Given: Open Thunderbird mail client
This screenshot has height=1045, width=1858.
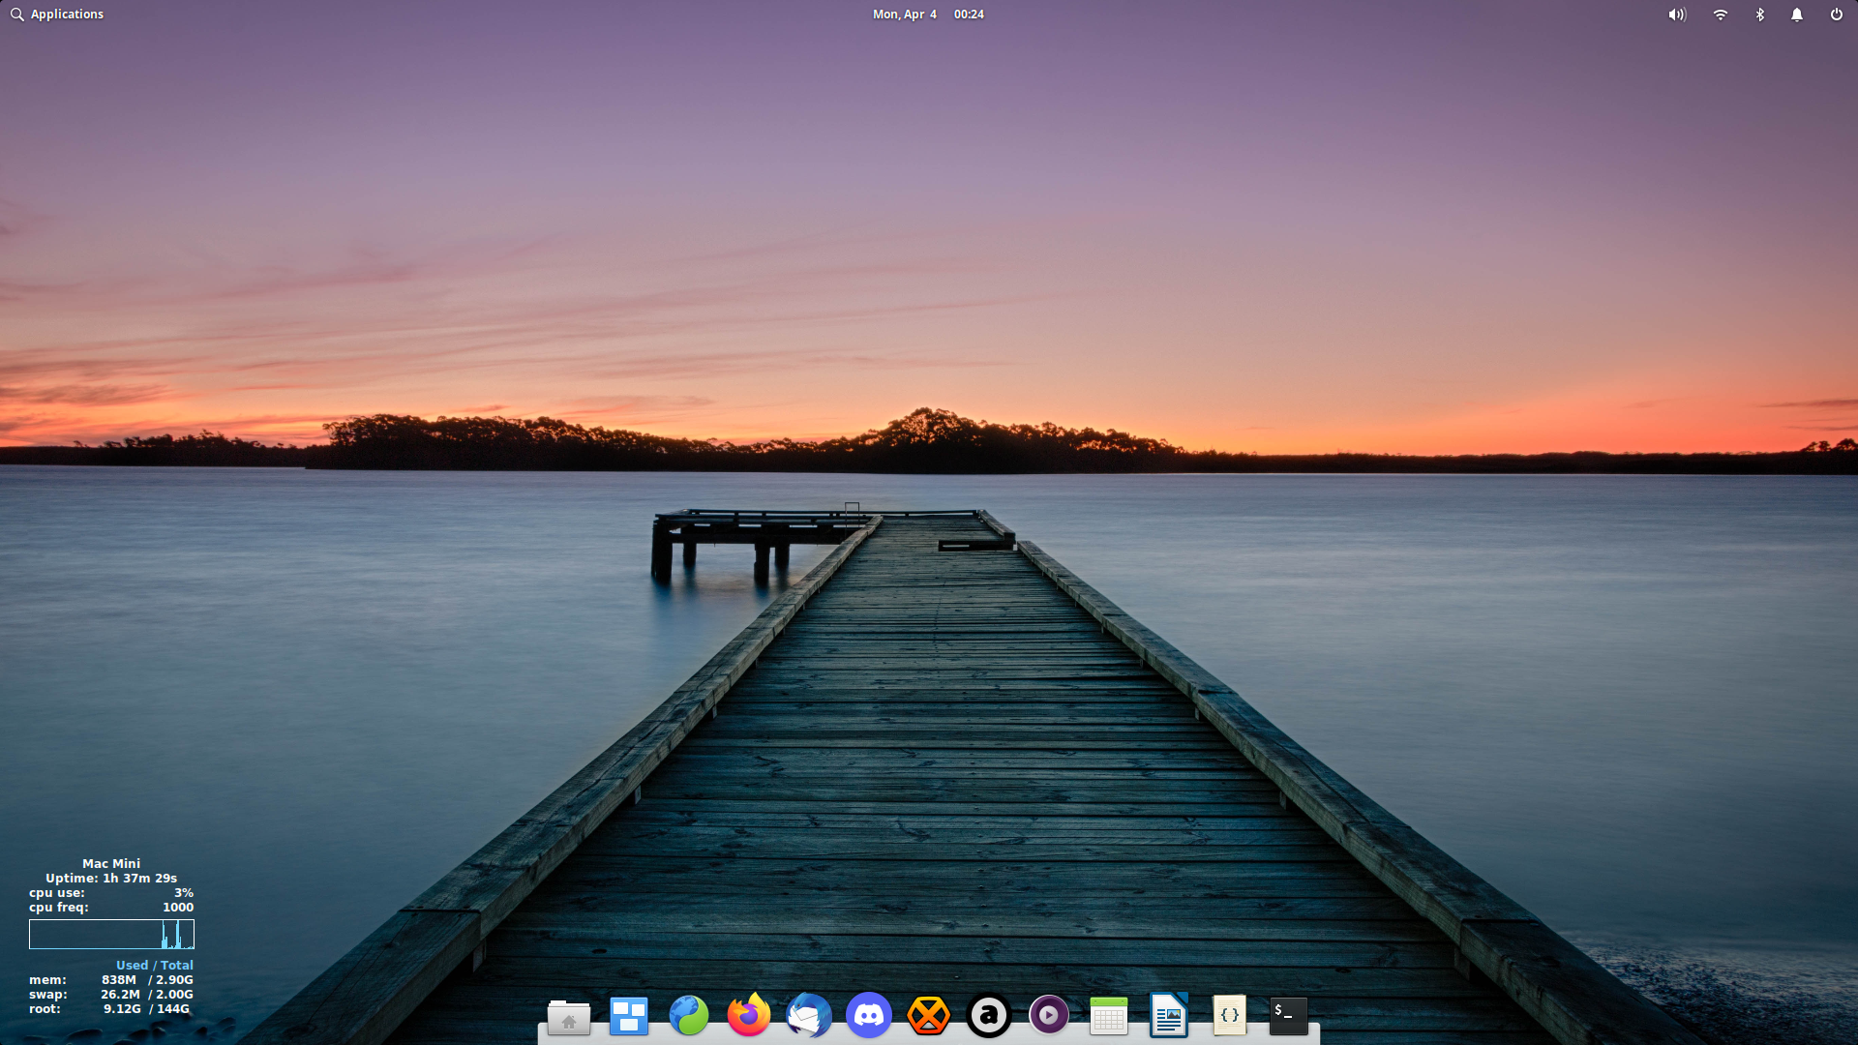Looking at the screenshot, I should tap(809, 1016).
